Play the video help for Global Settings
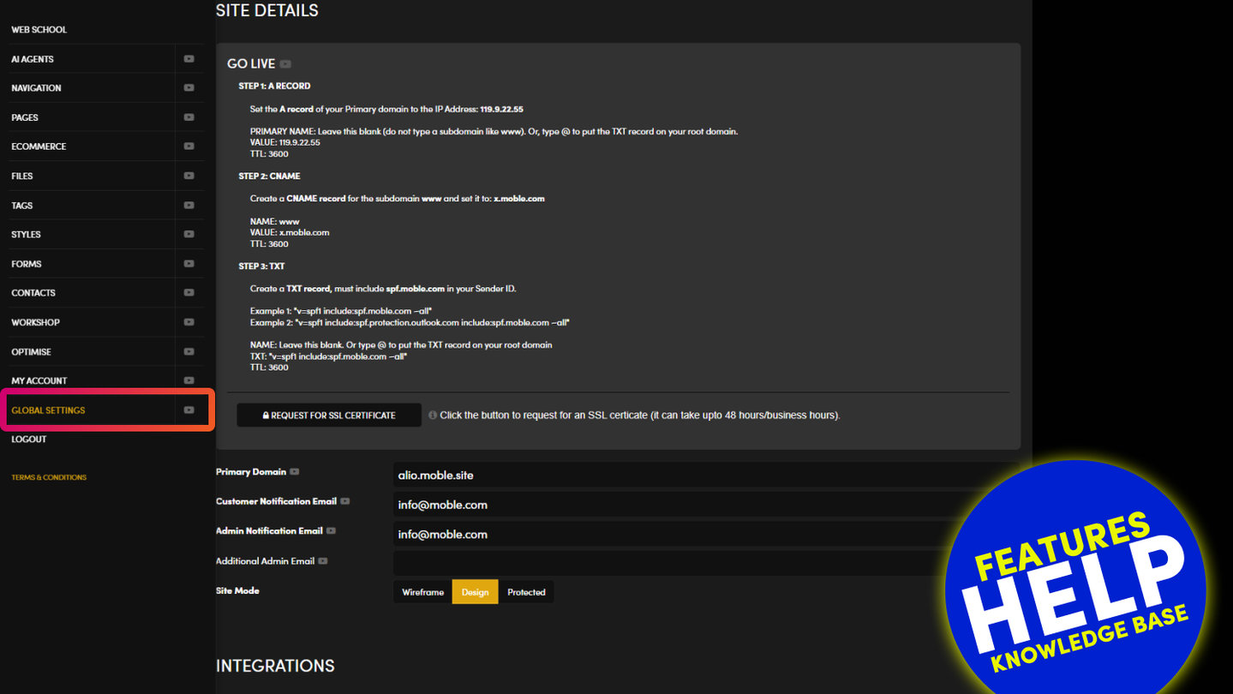1233x694 pixels. [189, 410]
